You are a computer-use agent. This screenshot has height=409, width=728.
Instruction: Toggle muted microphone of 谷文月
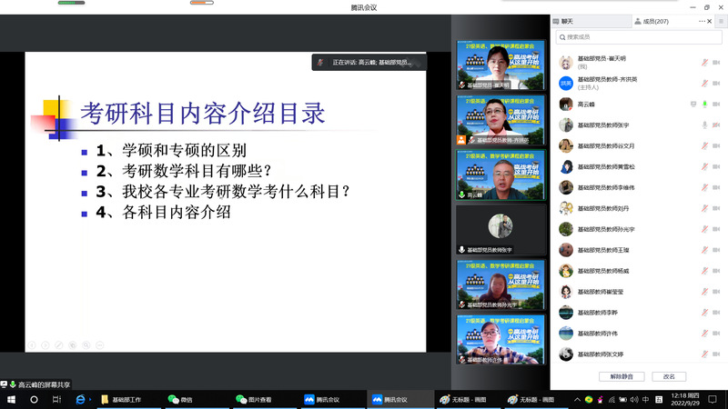pos(704,145)
